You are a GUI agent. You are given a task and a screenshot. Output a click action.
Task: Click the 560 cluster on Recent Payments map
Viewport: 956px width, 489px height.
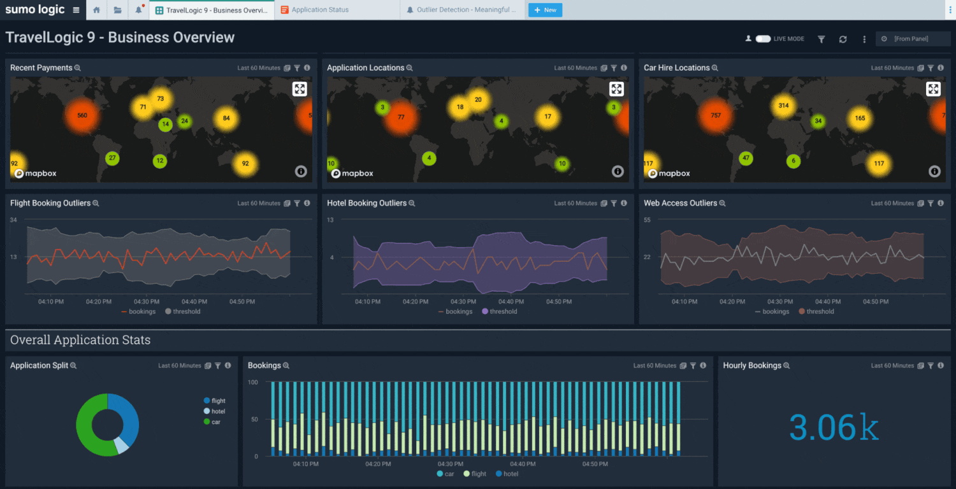(x=82, y=116)
